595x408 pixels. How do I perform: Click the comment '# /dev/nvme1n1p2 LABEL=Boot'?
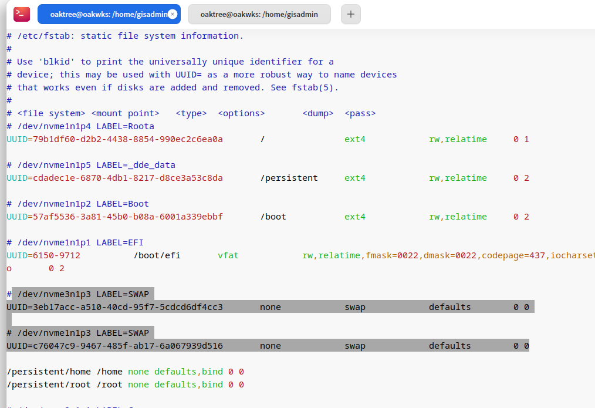(x=78, y=204)
